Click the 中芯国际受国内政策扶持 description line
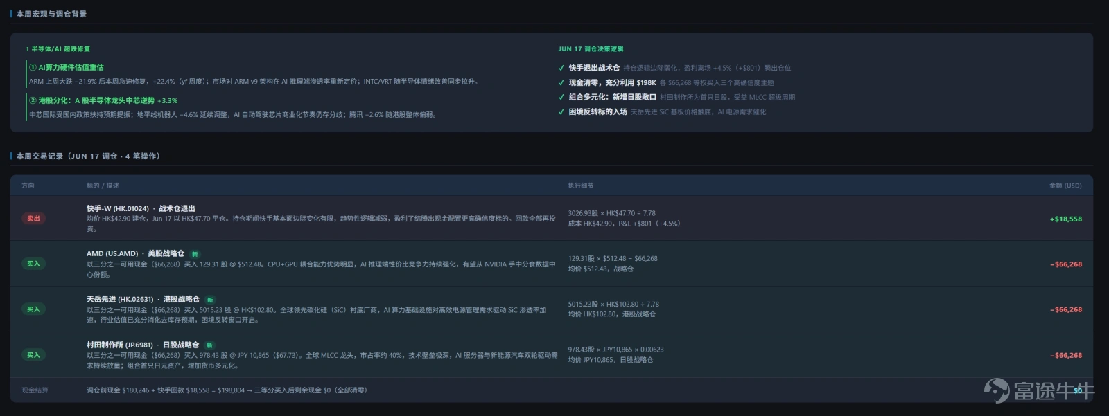1109x416 pixels. click(234, 115)
